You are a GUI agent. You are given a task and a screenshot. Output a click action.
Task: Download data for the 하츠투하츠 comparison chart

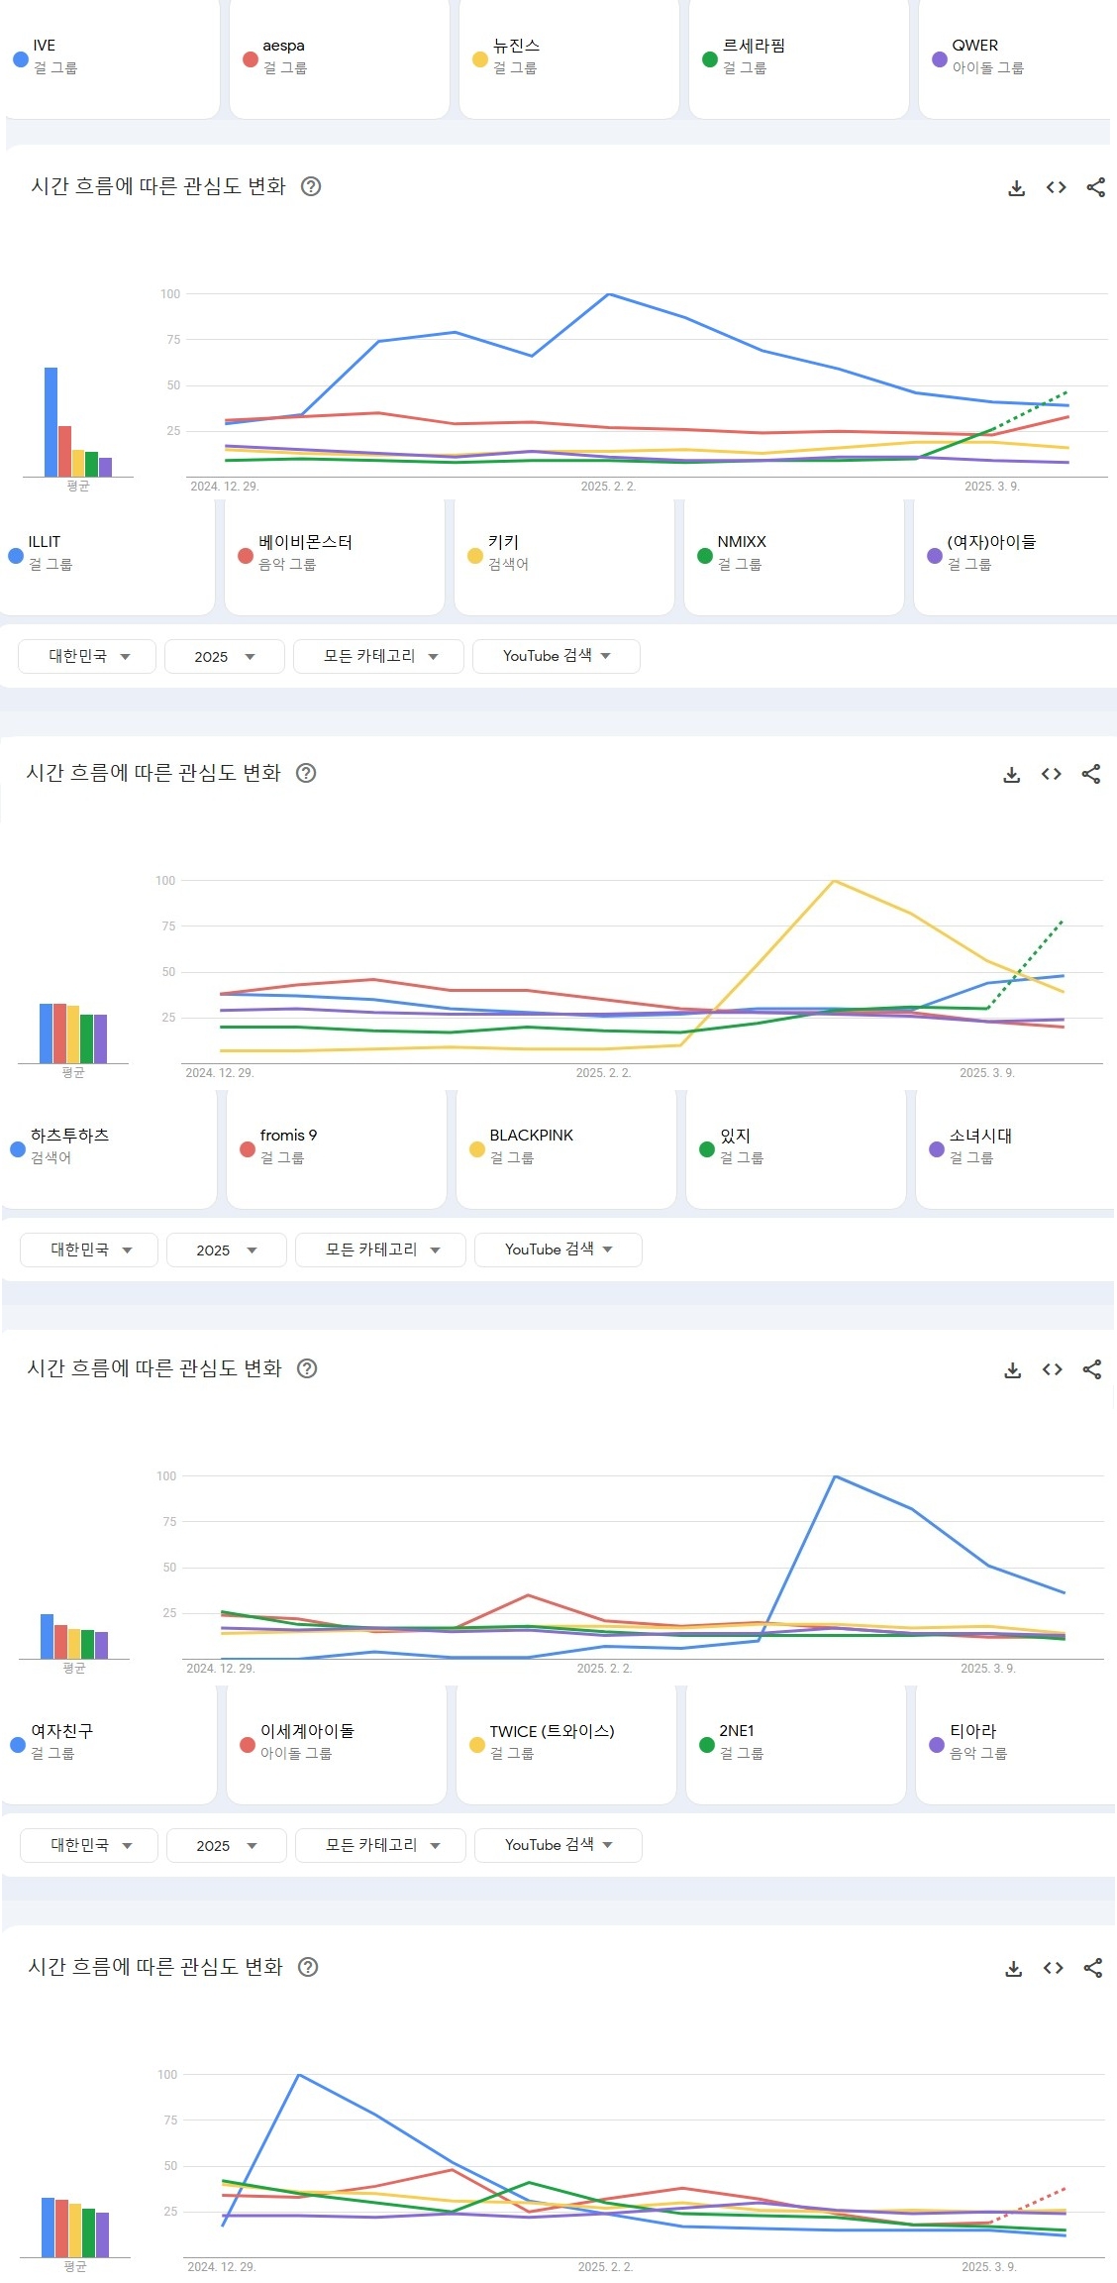[1012, 1369]
